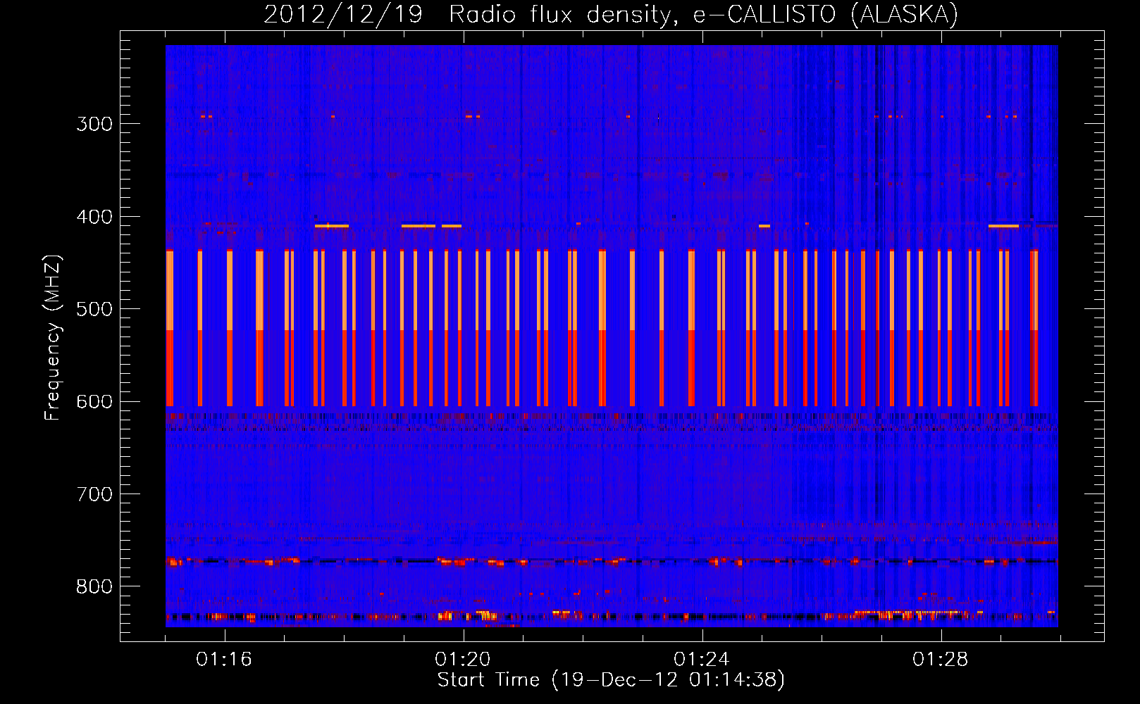The width and height of the screenshot is (1140, 704).
Task: Select the 600 frequency tick label
Action: coord(94,402)
